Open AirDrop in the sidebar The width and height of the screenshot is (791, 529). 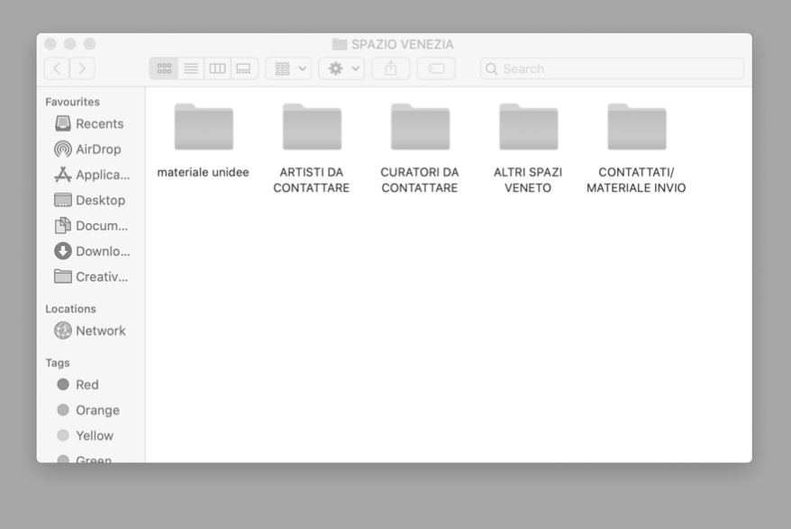[87, 149]
